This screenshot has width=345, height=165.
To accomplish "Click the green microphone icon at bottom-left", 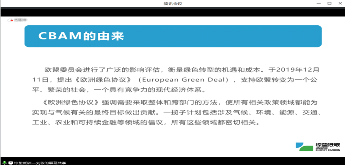I will point(4,162).
